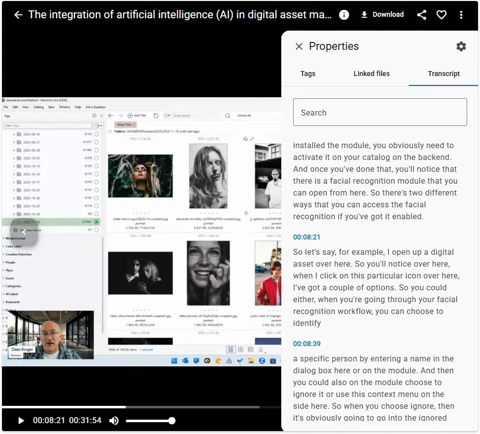480x434 pixels.
Task: Close the Properties panel
Action: coord(299,46)
